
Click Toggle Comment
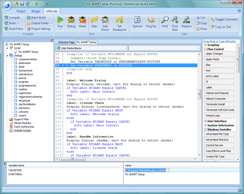224,19
